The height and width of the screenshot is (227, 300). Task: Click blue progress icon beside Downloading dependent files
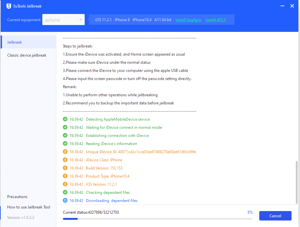point(65,201)
